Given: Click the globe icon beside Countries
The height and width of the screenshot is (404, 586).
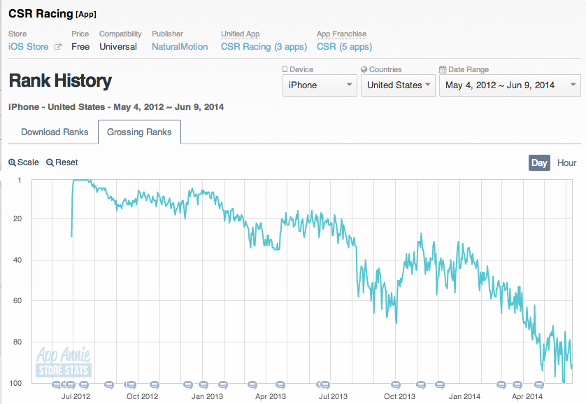Looking at the screenshot, I should click(x=364, y=69).
